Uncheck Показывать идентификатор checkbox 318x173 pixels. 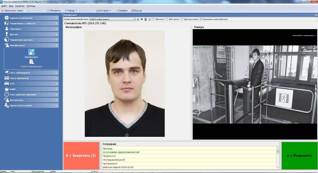point(201,19)
